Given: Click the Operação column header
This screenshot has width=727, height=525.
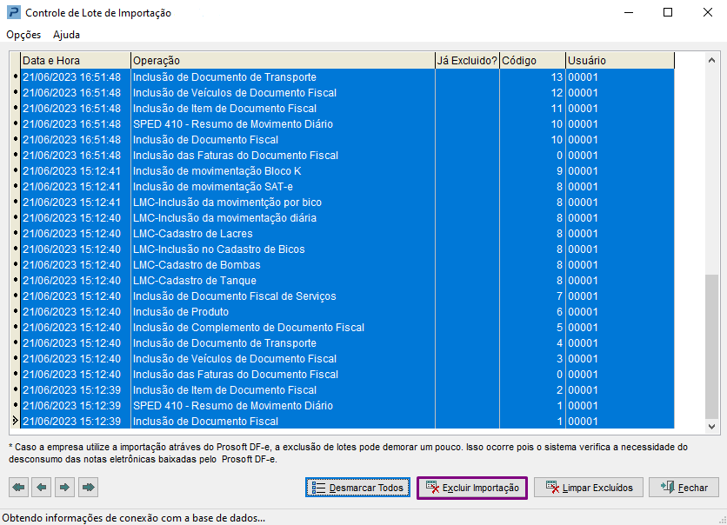Looking at the screenshot, I should pyautogui.click(x=283, y=61).
